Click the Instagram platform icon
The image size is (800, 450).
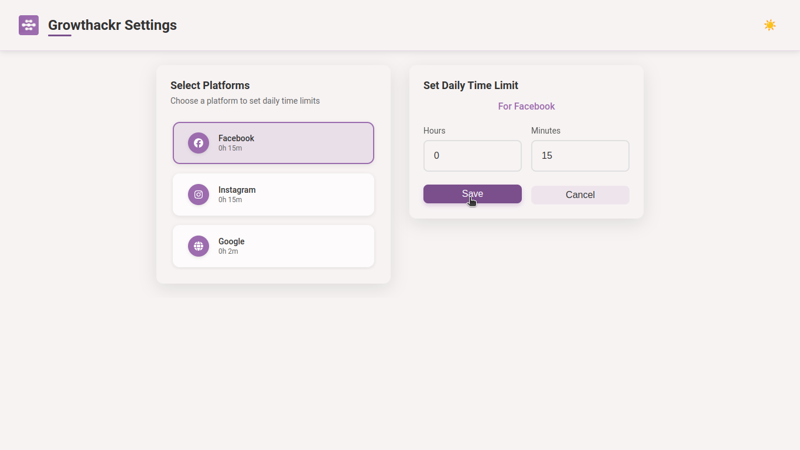point(199,195)
